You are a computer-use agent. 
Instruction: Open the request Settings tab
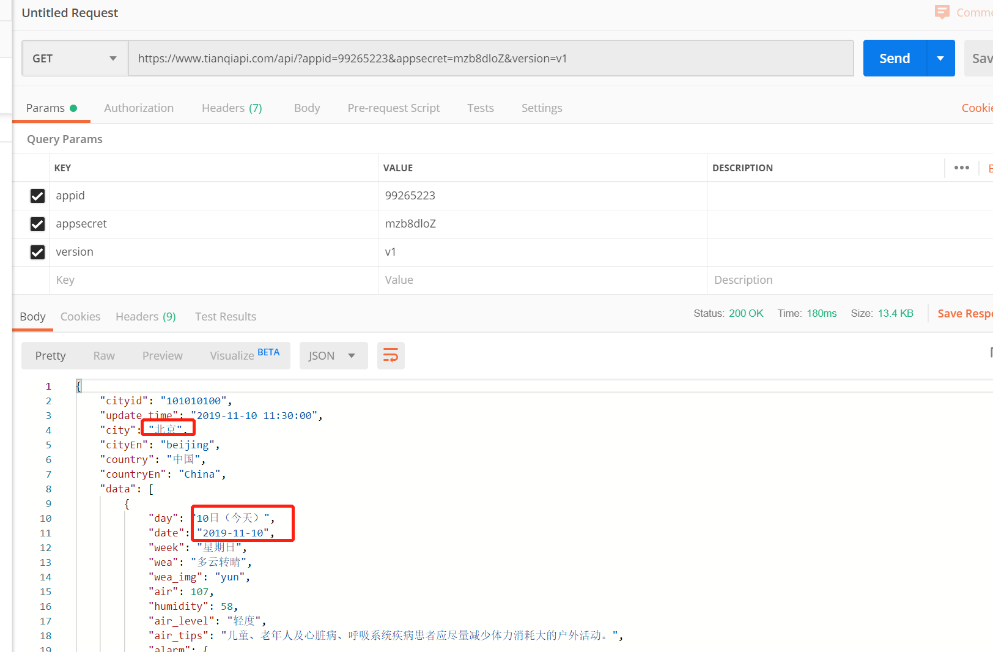(542, 108)
